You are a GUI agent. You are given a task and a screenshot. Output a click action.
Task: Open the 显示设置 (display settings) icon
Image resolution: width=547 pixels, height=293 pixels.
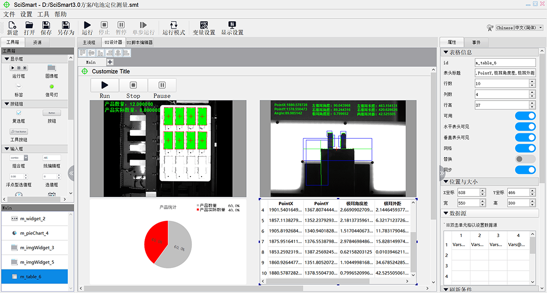pos(232,25)
